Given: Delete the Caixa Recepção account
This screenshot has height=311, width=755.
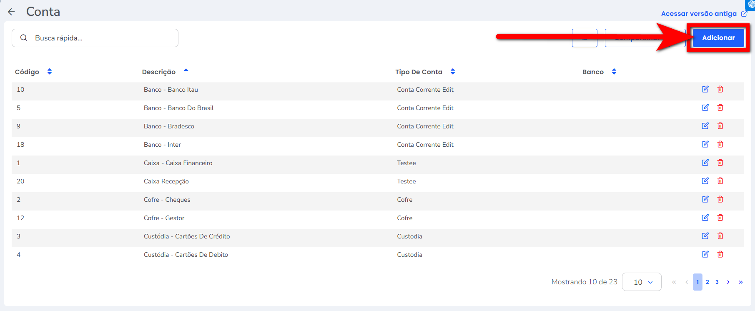Looking at the screenshot, I should pyautogui.click(x=720, y=181).
